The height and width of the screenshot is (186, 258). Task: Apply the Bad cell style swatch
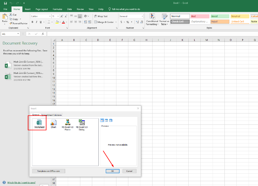[200, 16]
